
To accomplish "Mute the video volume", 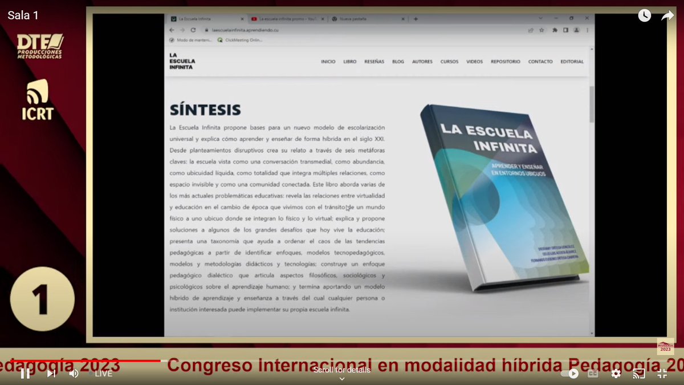I will [x=74, y=374].
